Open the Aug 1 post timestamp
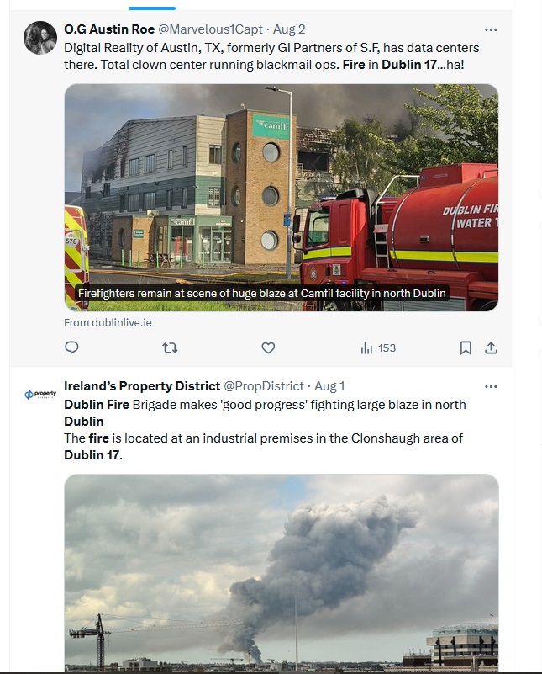This screenshot has width=542, height=674. tap(329, 386)
